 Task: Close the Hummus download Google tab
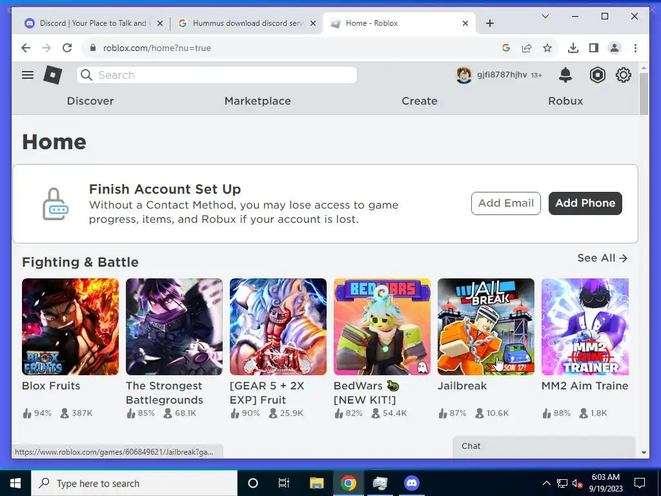click(x=313, y=23)
